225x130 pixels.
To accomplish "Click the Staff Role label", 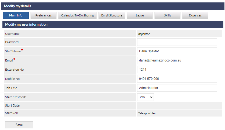I will click(x=12, y=113).
